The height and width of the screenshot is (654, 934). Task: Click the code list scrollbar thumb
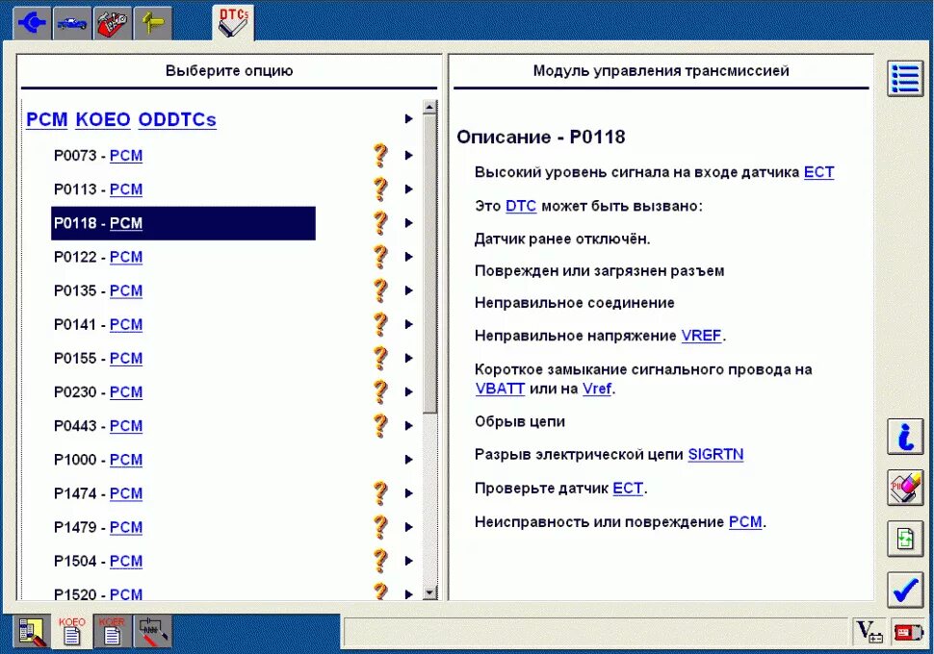point(429,264)
